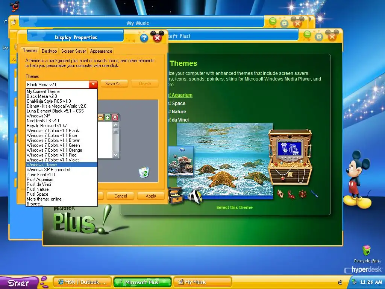Click the crab icon under Aquarium preview
Viewport: 385px width, 289px height.
pos(291,195)
